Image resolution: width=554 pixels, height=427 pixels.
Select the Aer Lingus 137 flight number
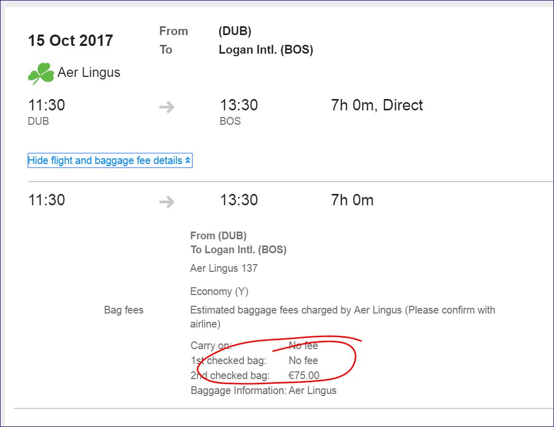point(224,268)
